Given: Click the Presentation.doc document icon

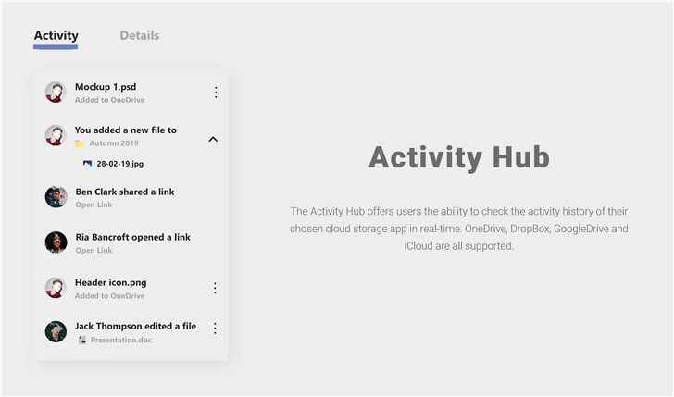Looking at the screenshot, I should tap(81, 341).
